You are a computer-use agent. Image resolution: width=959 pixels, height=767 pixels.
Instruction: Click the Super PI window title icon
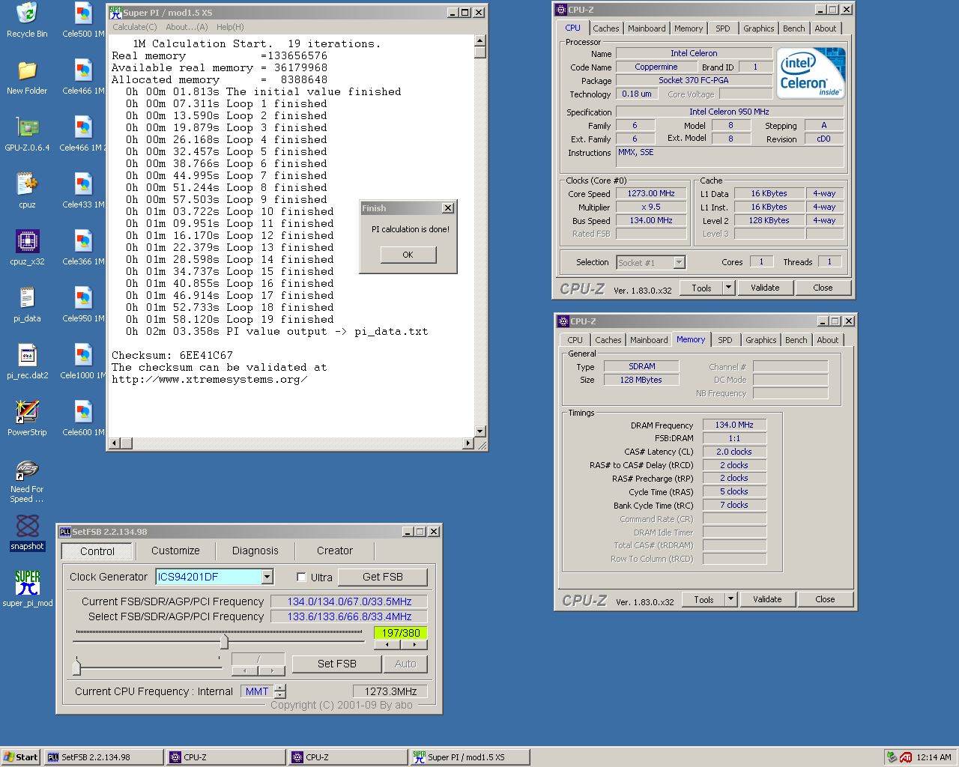tap(115, 12)
